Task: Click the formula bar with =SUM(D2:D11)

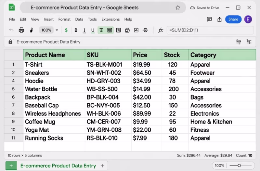Action: pyautogui.click(x=210, y=30)
